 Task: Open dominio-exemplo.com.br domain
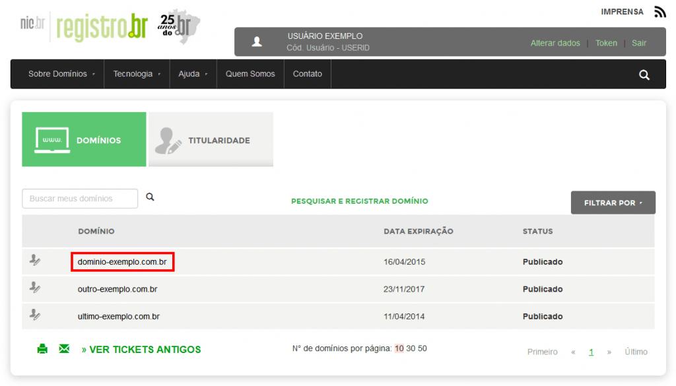(x=122, y=262)
